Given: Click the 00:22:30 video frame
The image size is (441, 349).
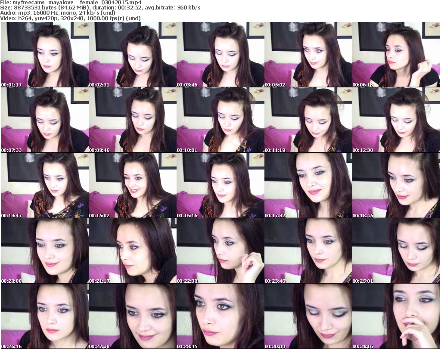Looking at the screenshot, I should click(220, 251).
